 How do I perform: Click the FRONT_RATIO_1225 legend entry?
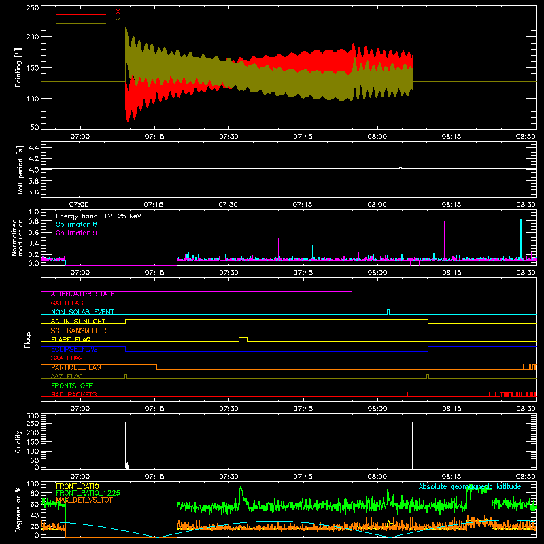(x=88, y=493)
